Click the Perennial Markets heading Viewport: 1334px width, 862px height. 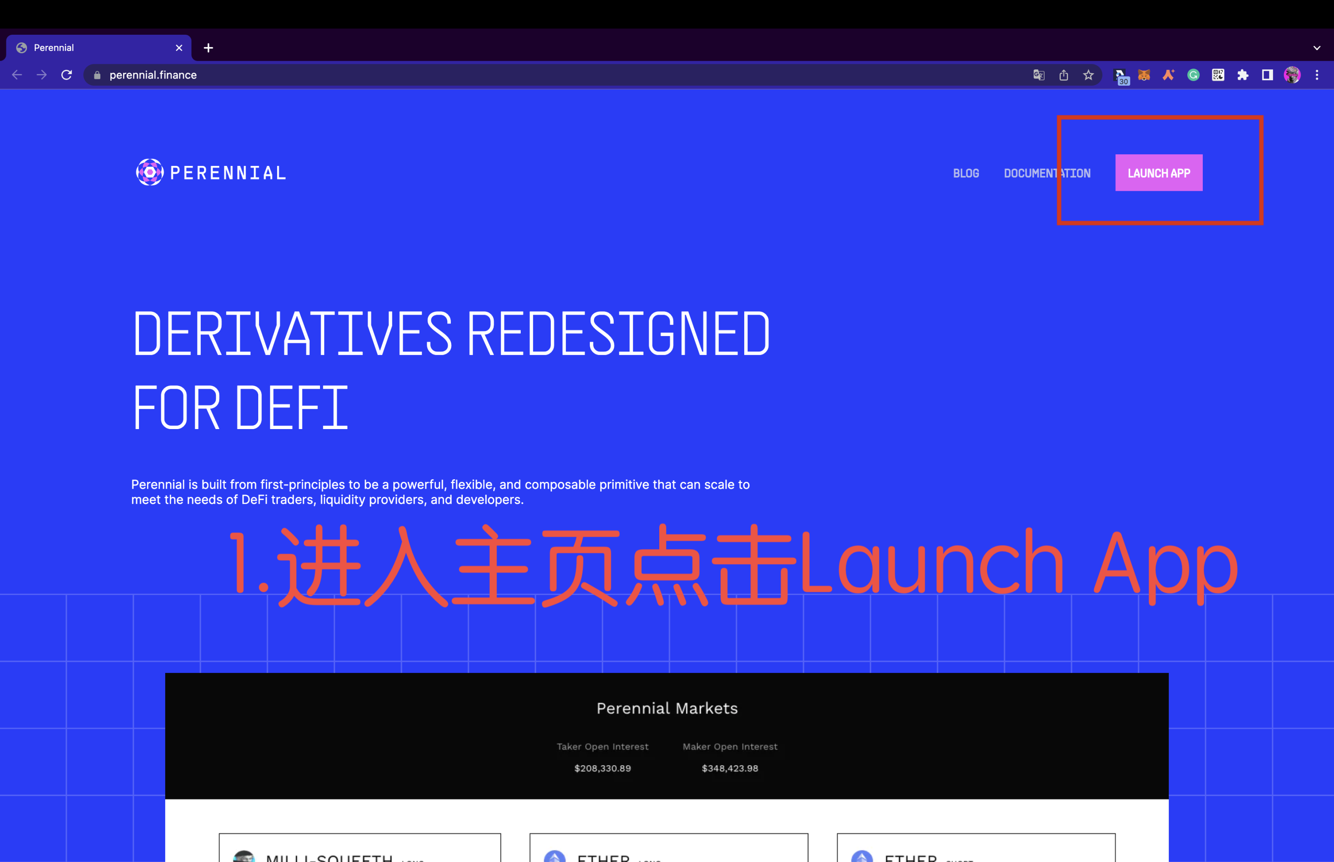[x=667, y=708]
